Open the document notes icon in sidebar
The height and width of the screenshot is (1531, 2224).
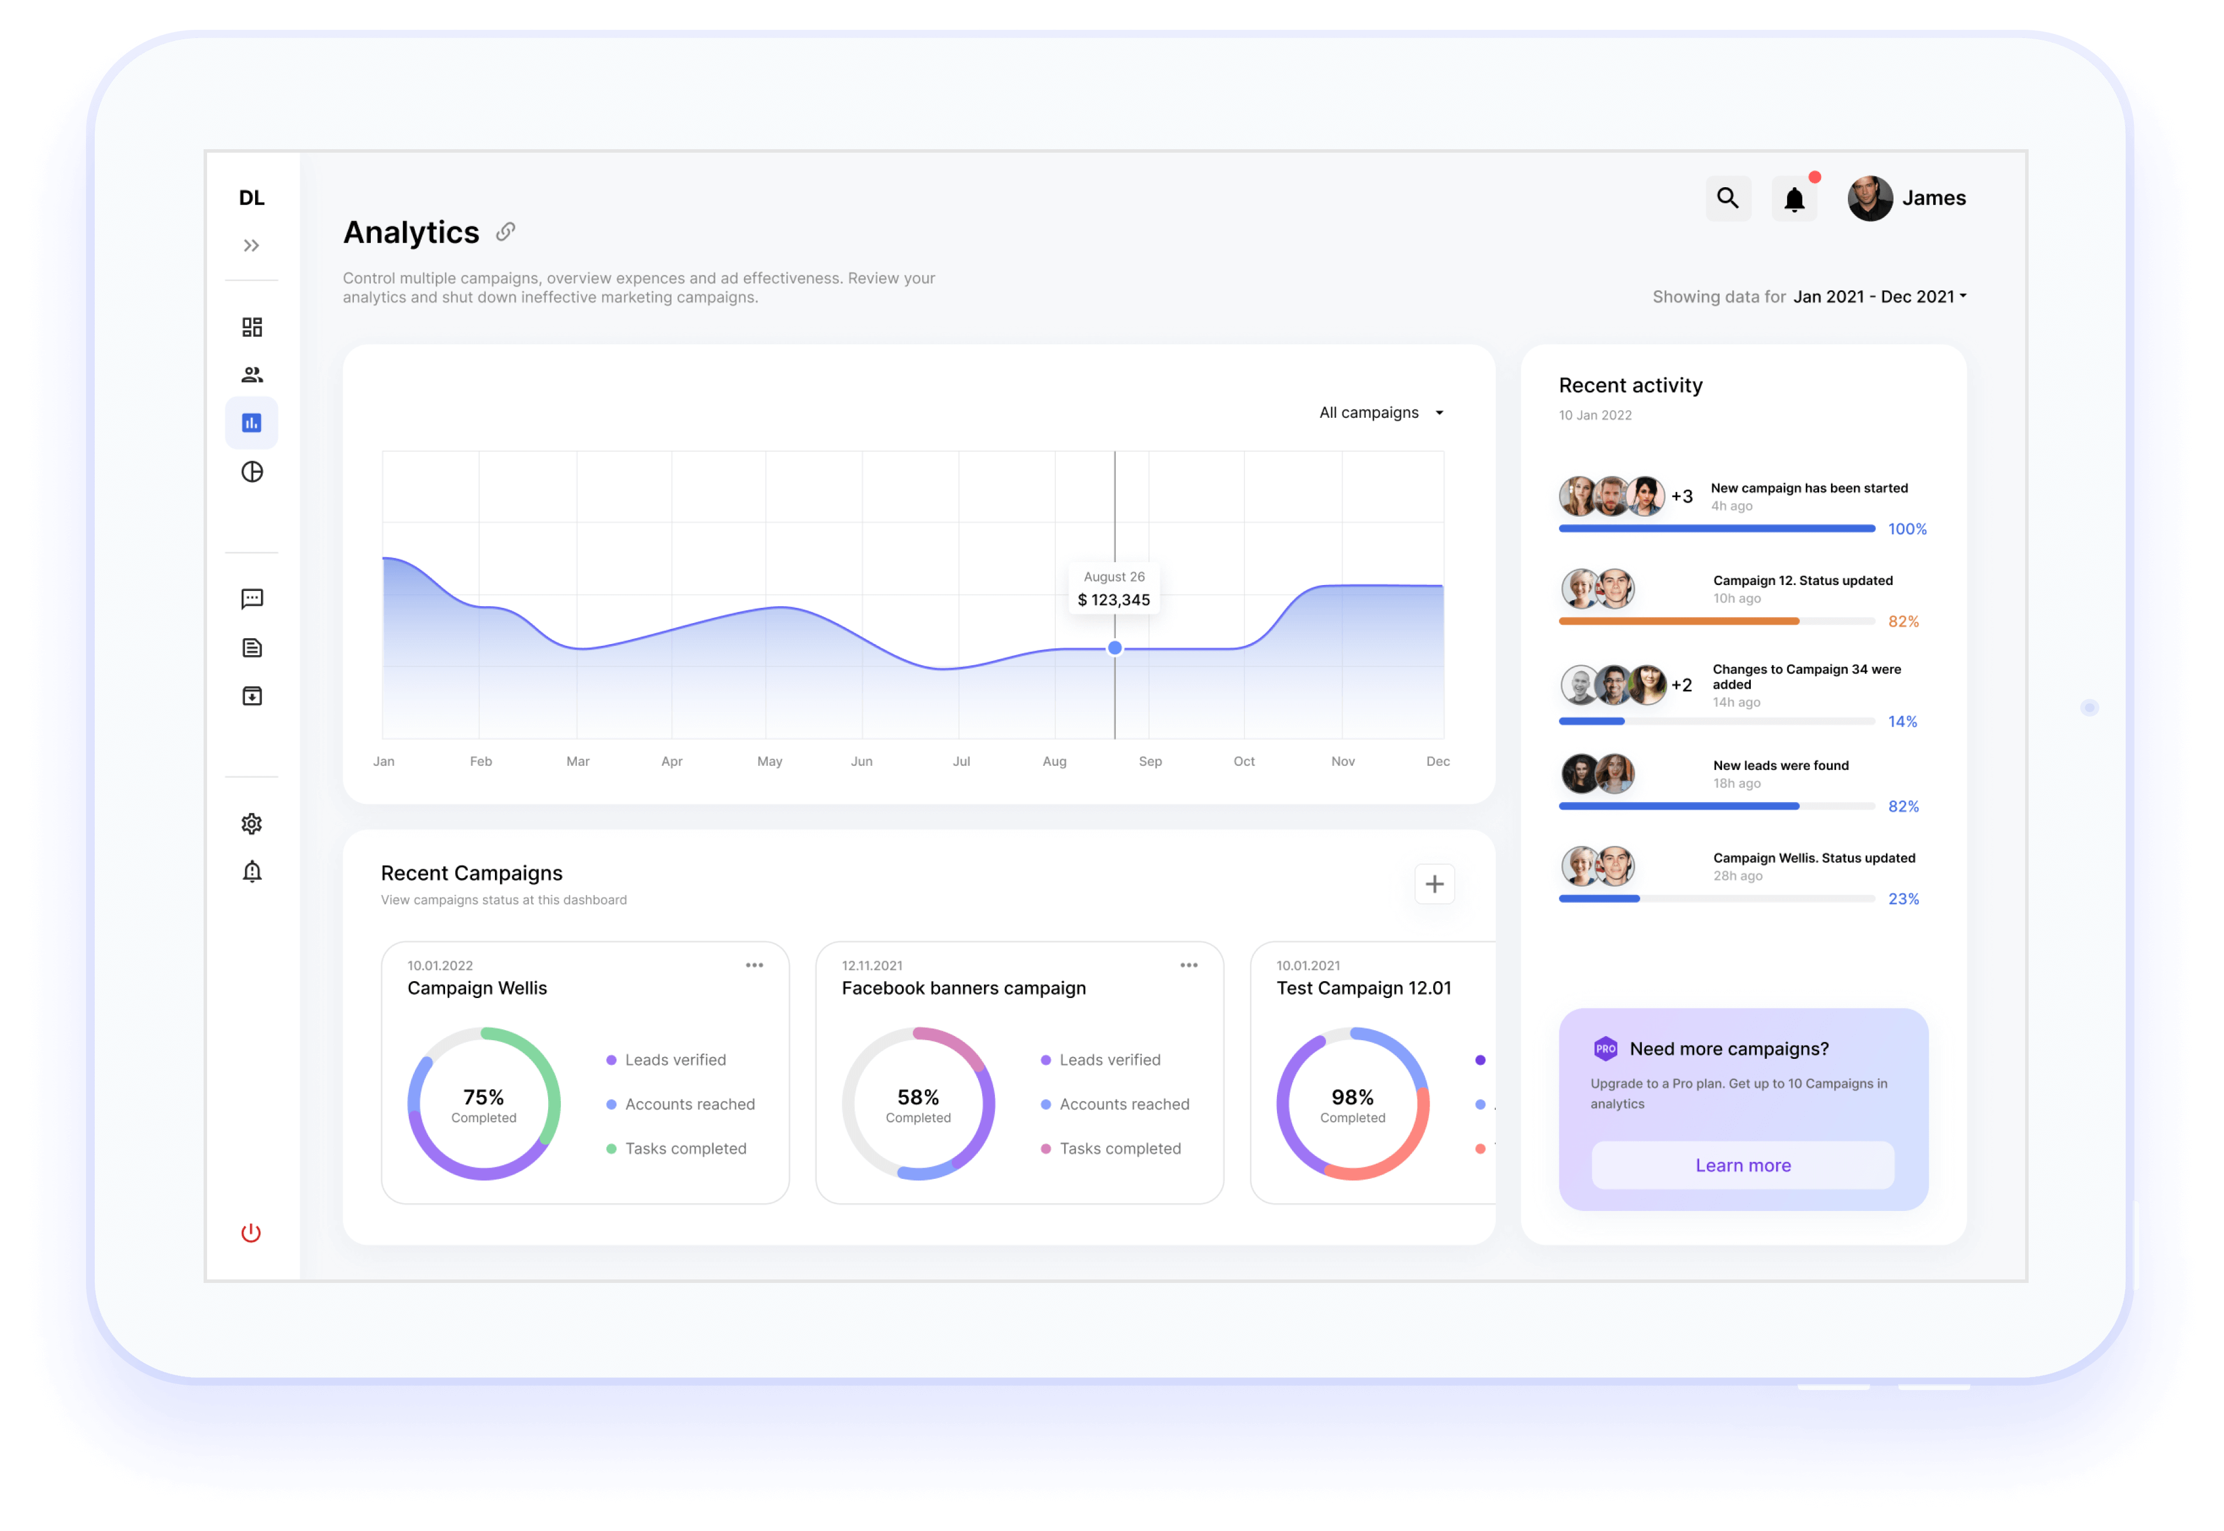click(x=252, y=648)
